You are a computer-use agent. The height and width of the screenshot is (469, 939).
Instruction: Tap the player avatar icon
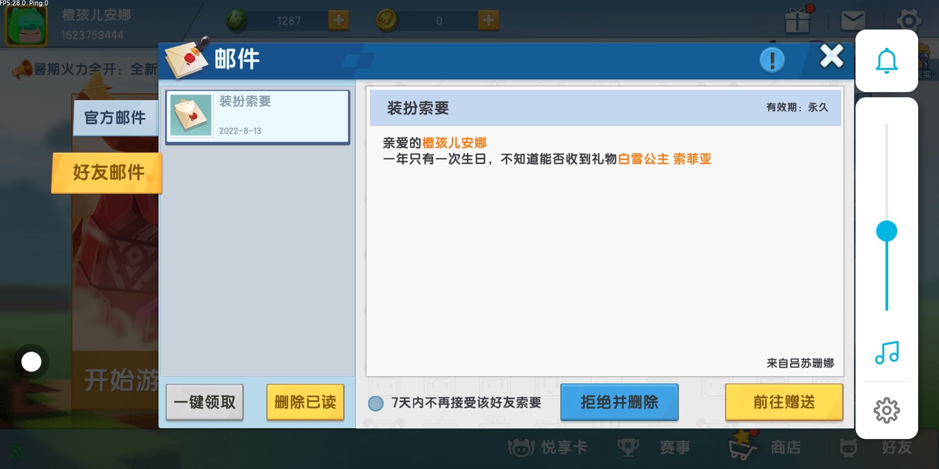26,24
